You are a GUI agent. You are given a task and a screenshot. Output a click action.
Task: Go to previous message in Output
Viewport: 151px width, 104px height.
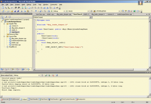(x=46, y=75)
